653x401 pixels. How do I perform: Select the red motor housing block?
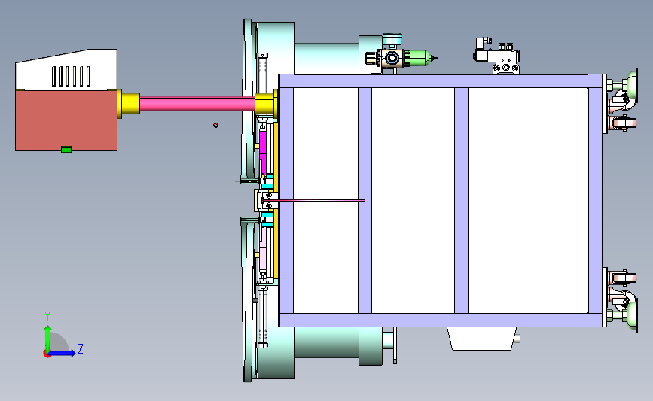pos(66,120)
